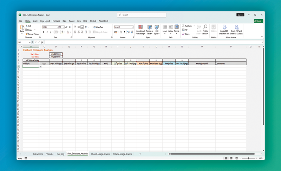Click the Sign in button
Screen dimensions: 281x171
point(240,15)
